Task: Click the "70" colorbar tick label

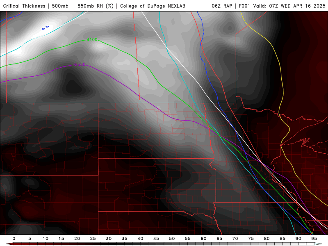Action: [235, 239]
